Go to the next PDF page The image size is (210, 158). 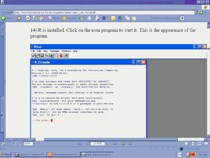tap(108, 144)
